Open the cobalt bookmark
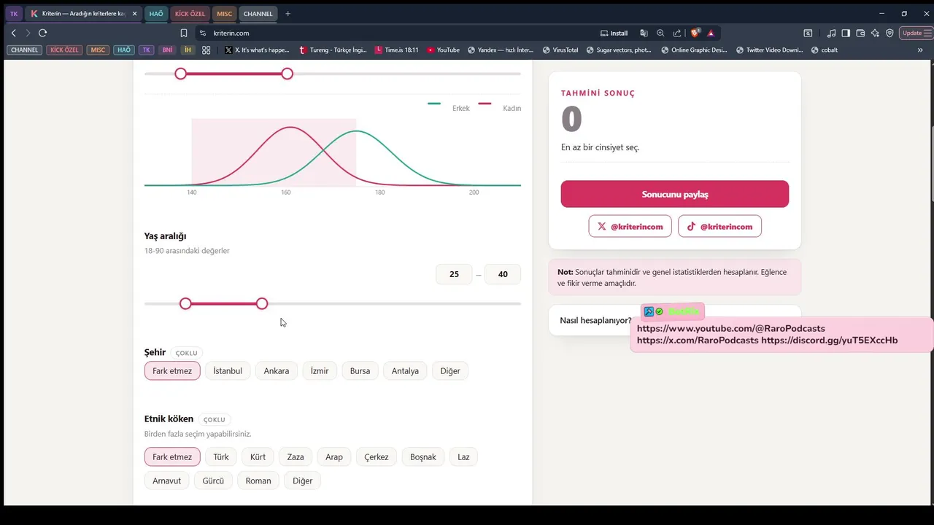934x525 pixels. [825, 50]
